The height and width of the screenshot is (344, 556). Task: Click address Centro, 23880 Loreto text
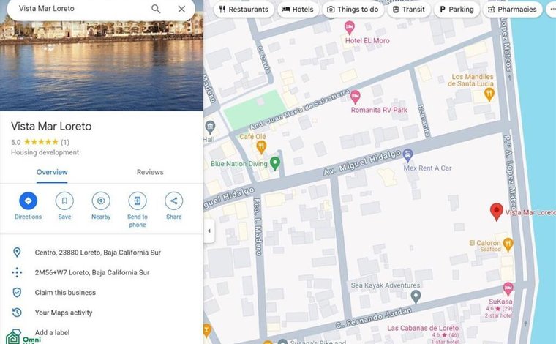click(x=98, y=253)
